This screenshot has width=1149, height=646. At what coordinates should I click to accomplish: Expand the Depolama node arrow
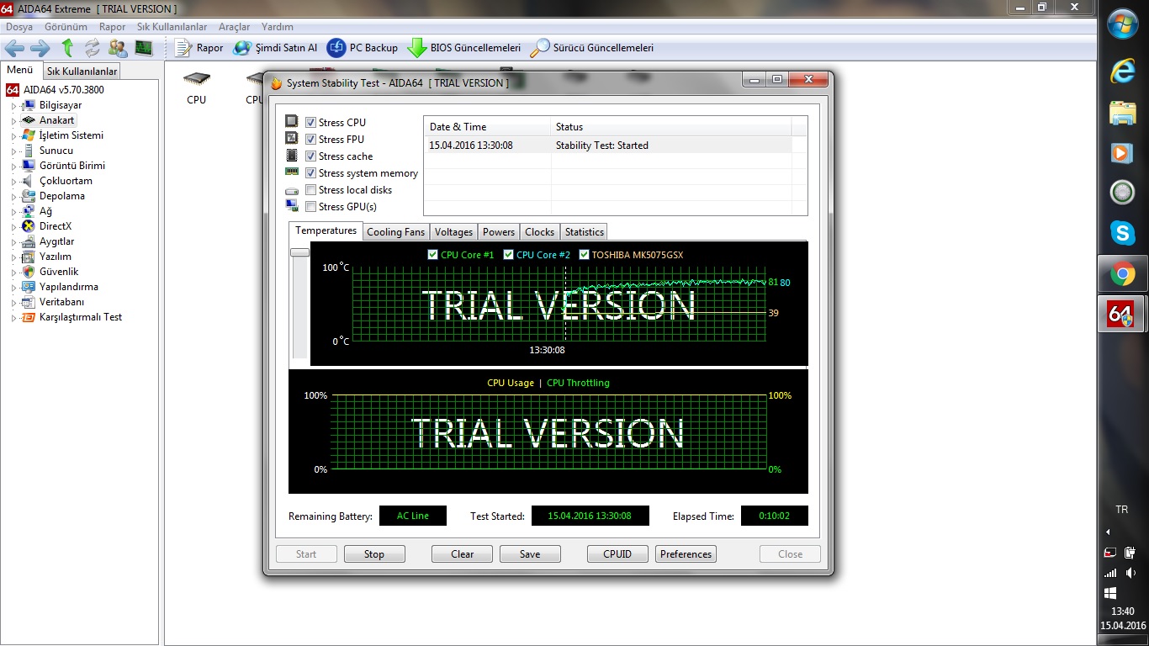14,197
